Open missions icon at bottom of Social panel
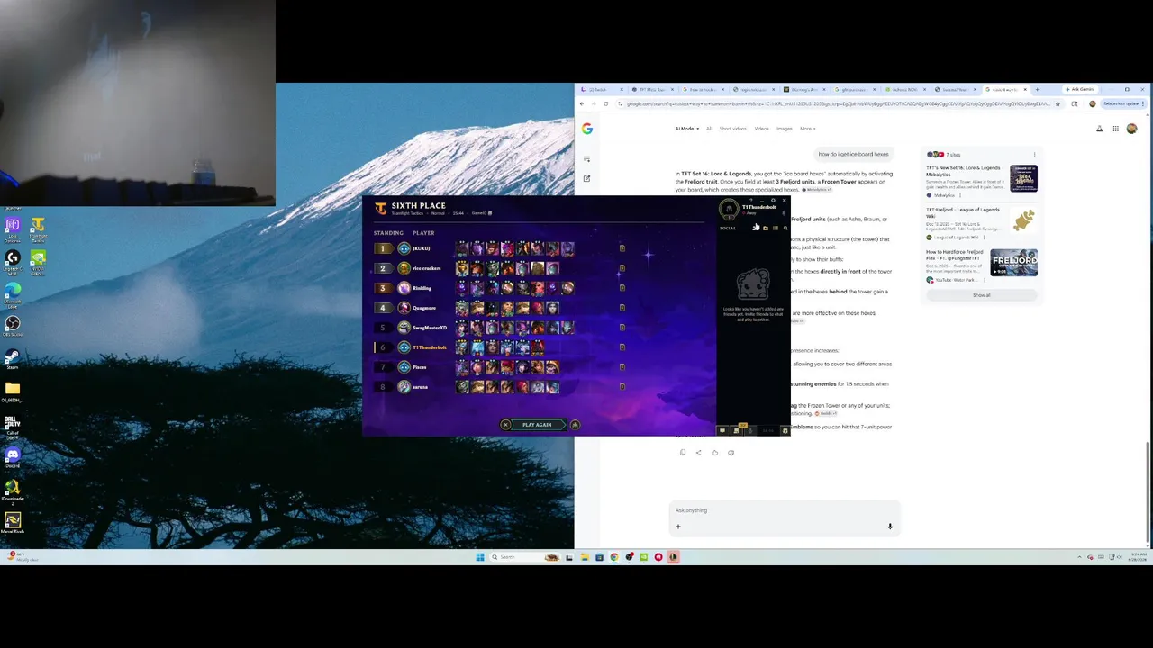 (x=736, y=430)
